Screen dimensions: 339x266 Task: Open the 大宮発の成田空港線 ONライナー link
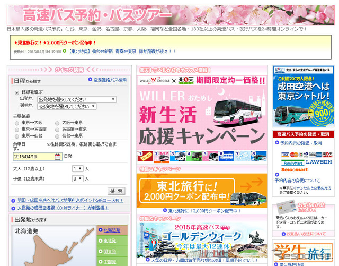(x=63, y=208)
